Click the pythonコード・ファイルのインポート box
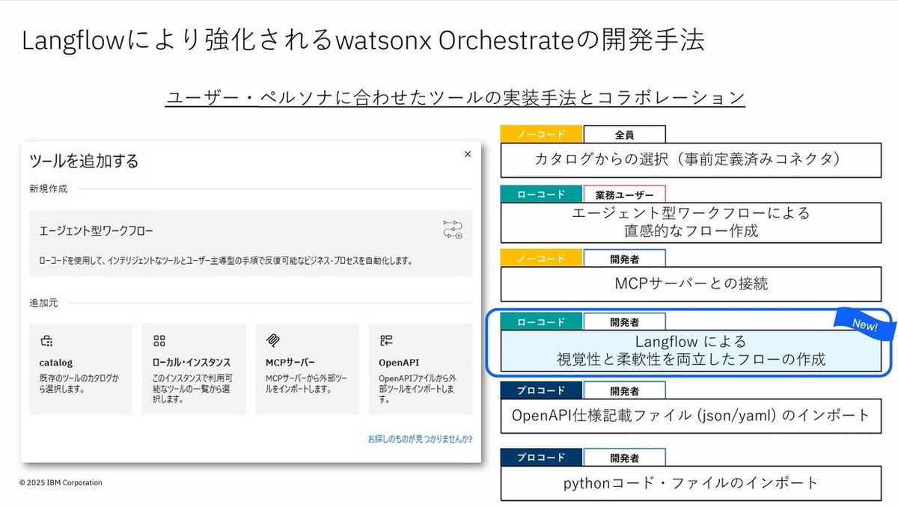 tap(691, 483)
